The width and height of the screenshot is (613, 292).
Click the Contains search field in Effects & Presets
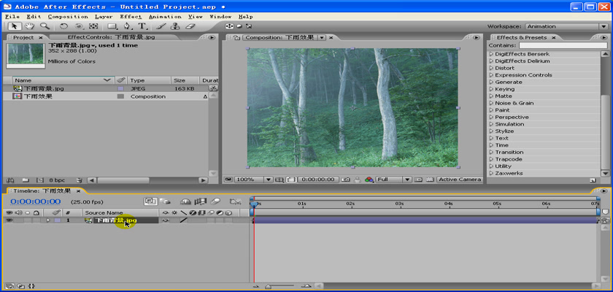click(x=563, y=45)
